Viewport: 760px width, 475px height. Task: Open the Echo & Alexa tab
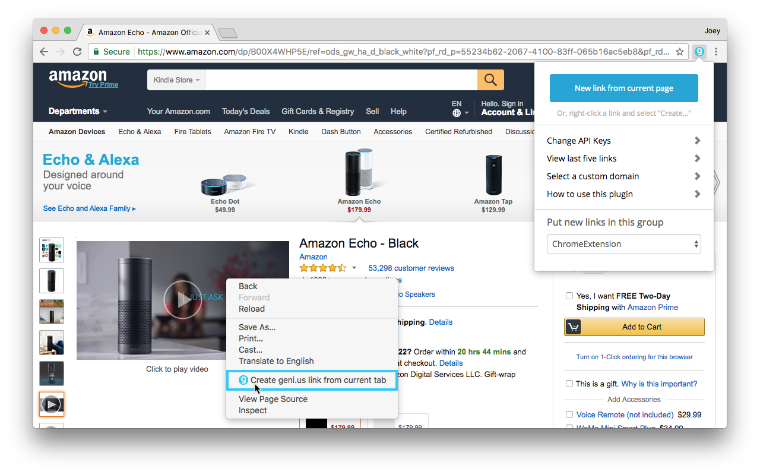click(x=140, y=132)
